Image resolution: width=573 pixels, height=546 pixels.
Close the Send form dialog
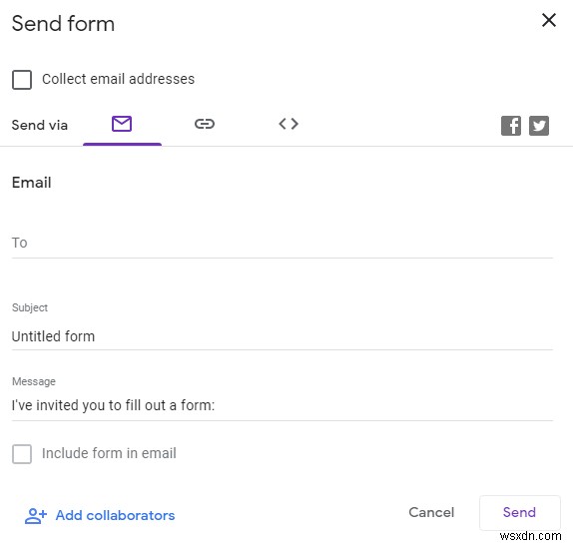coord(548,20)
